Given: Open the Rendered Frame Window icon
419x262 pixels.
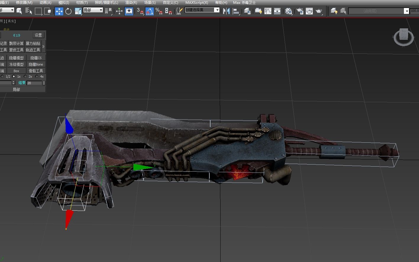Looking at the screenshot, I should tap(309, 11).
